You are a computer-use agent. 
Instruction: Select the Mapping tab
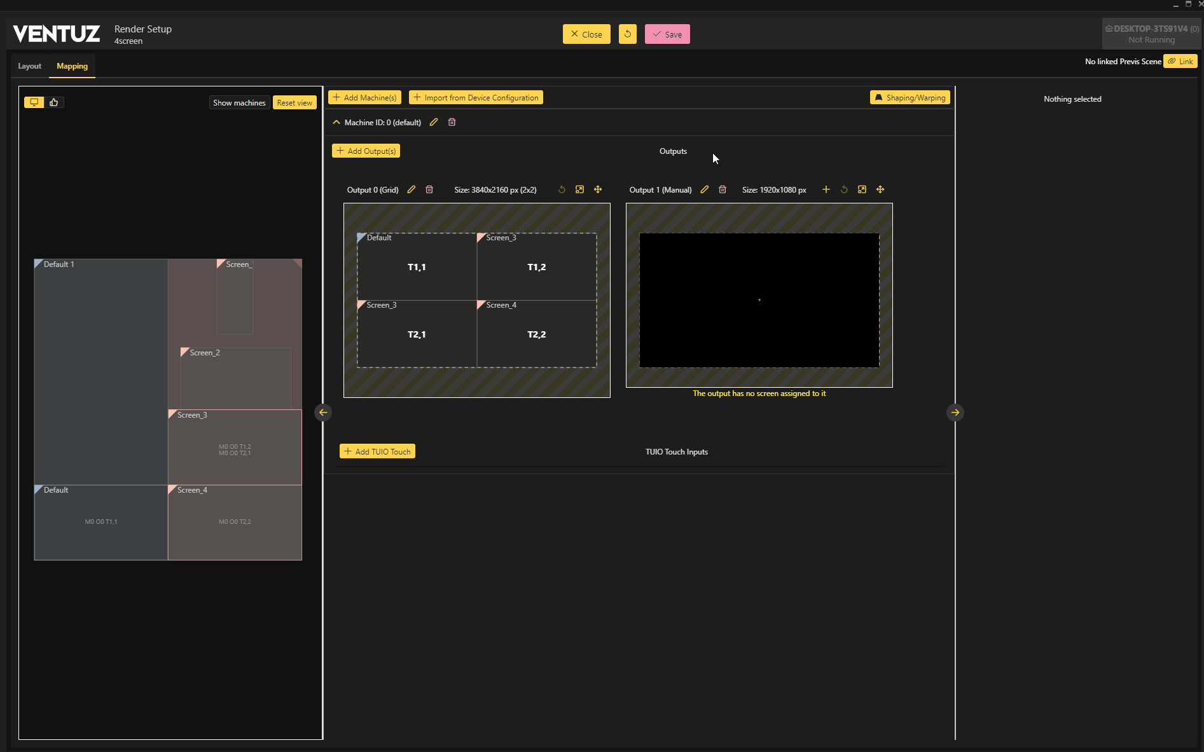click(72, 66)
